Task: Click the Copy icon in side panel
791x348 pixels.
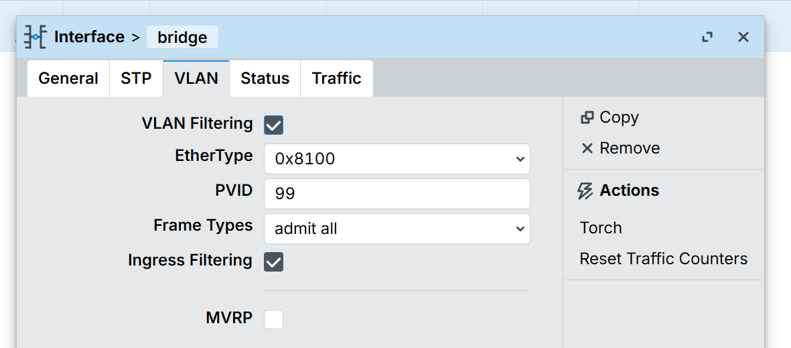Action: (587, 117)
